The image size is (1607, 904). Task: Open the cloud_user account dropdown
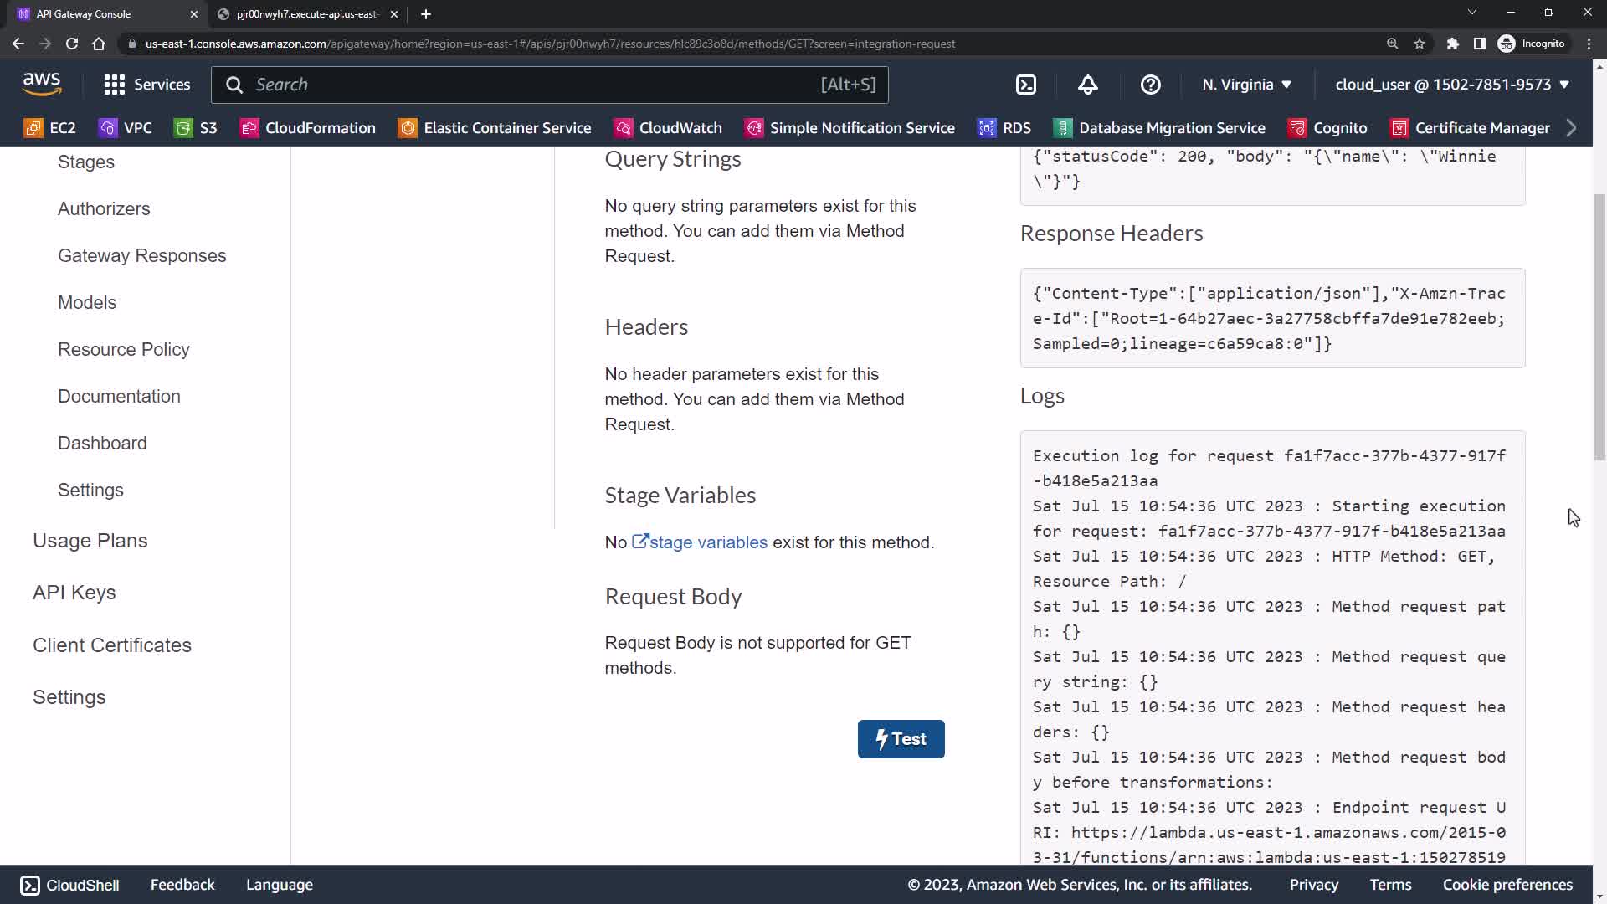pyautogui.click(x=1451, y=85)
